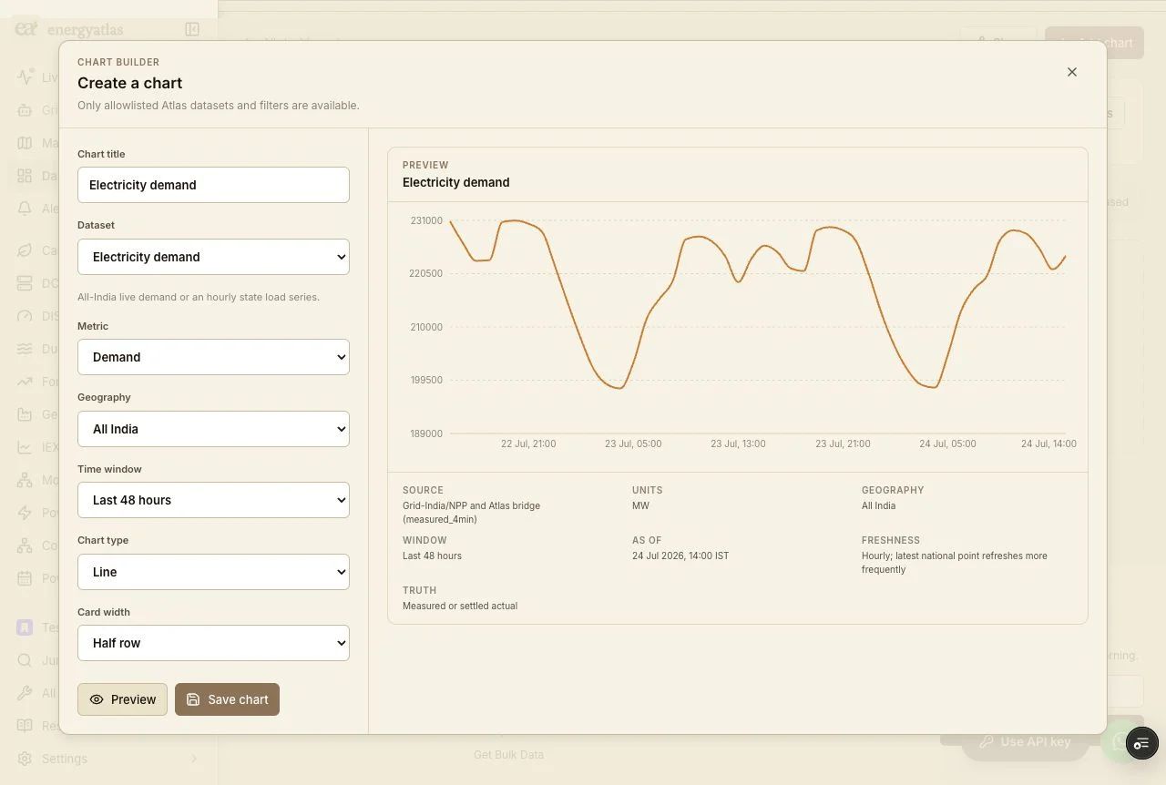Open the Metric dropdown showing Demand
This screenshot has height=785, width=1166.
coord(213,357)
